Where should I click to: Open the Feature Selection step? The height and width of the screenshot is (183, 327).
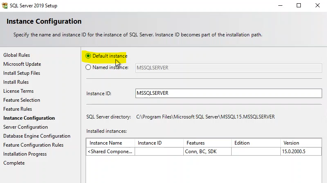click(22, 100)
